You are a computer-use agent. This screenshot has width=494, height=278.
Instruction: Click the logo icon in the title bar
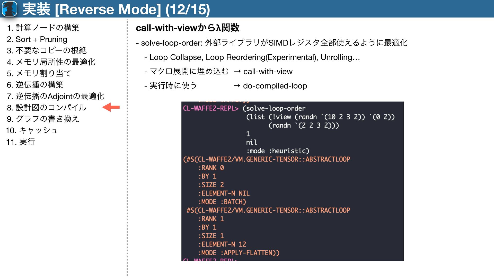(x=10, y=8)
